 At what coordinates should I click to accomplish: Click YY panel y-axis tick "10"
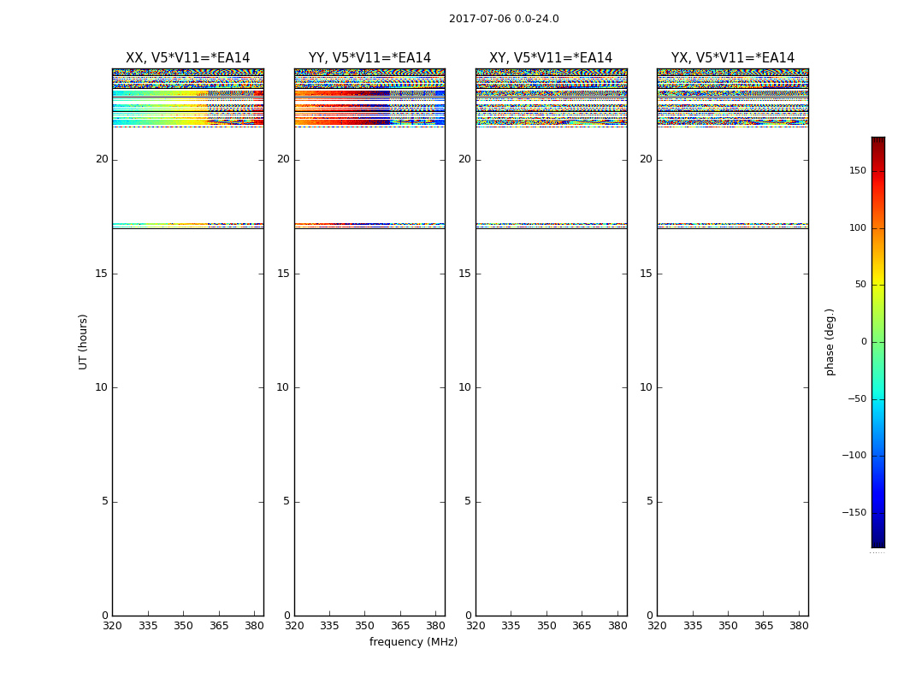pyautogui.click(x=283, y=387)
